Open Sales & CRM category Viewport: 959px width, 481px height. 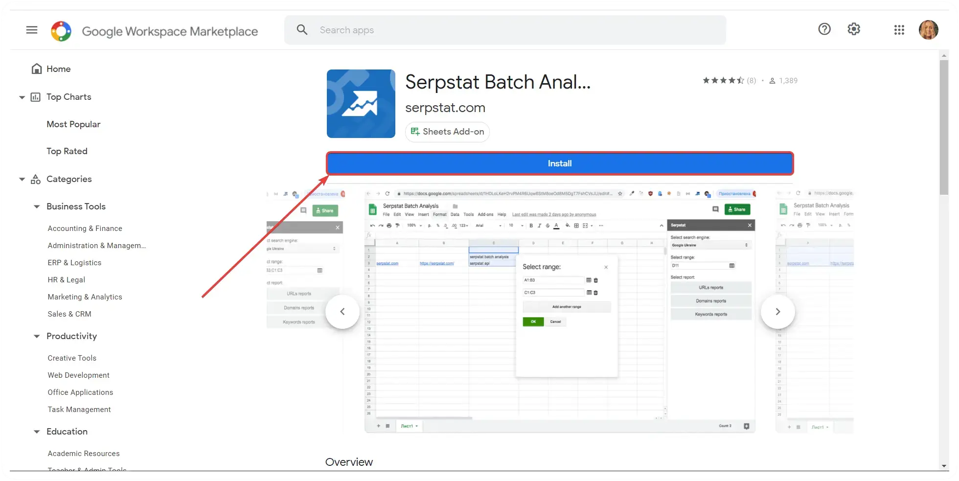coord(69,314)
